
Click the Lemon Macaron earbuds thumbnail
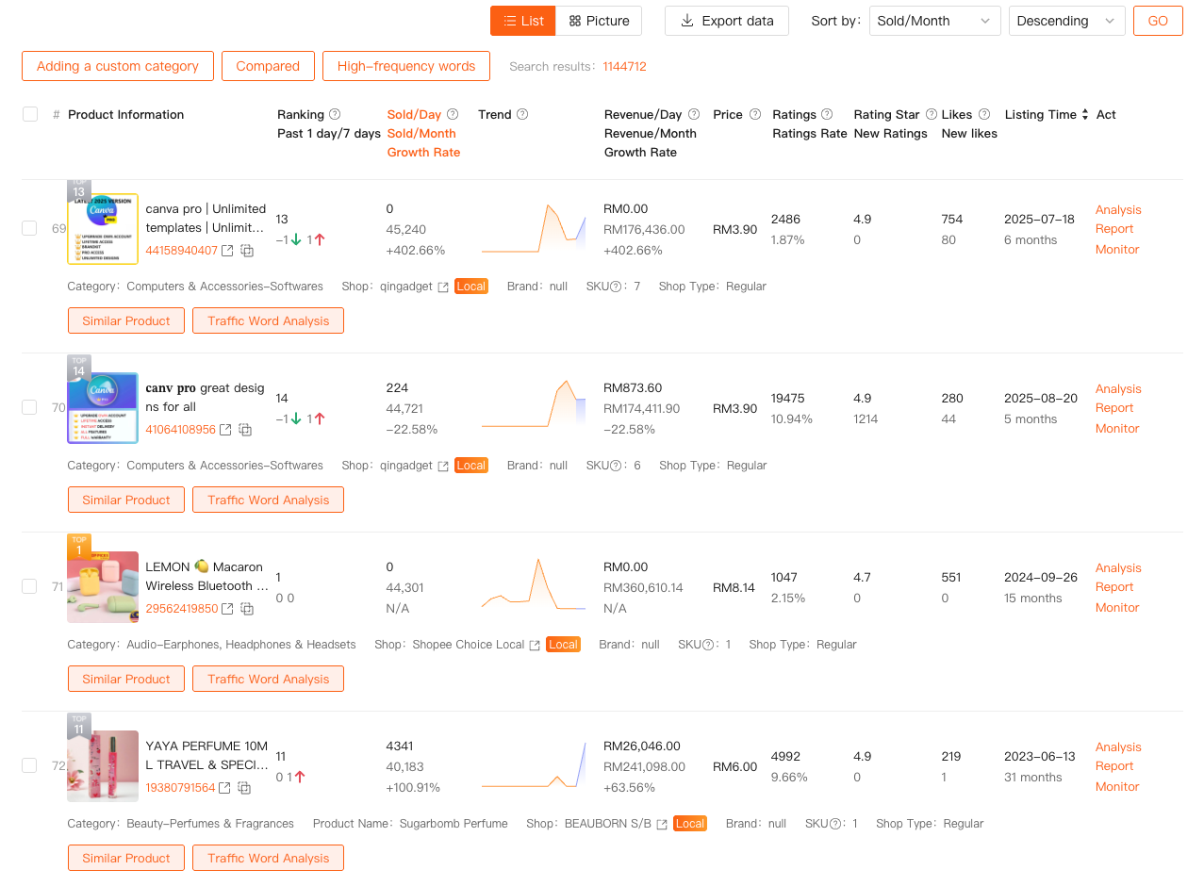click(103, 586)
